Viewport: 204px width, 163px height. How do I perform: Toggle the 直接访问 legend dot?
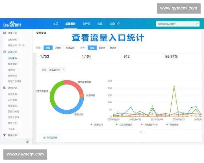91,125
